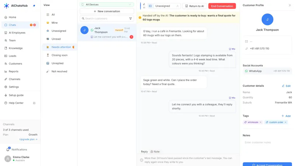Click the WhatsApp social account row
Image resolution: width=295 pixels, height=166 pixels.
(267, 71)
